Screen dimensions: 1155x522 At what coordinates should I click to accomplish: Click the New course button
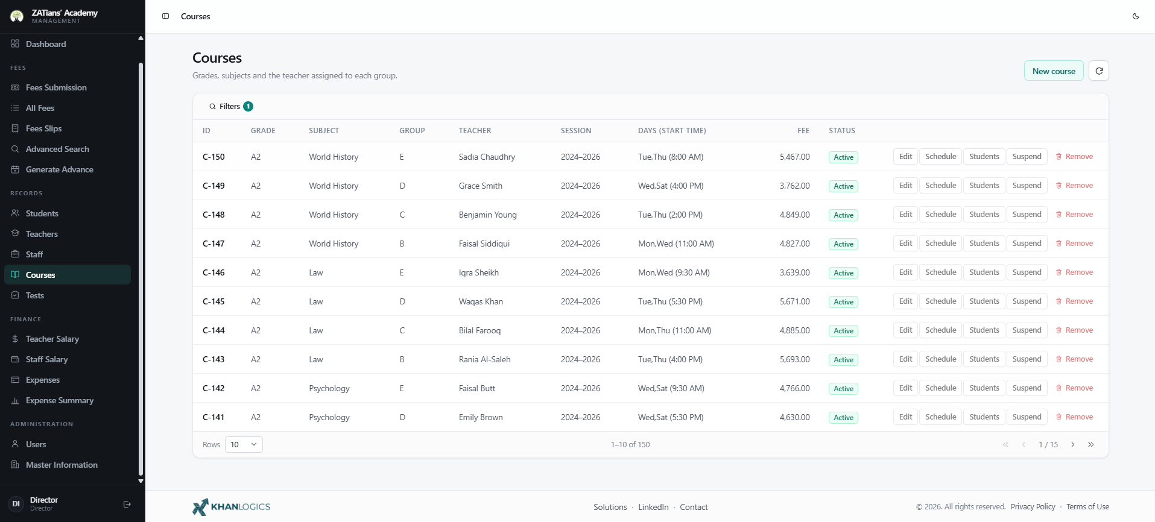(x=1054, y=71)
